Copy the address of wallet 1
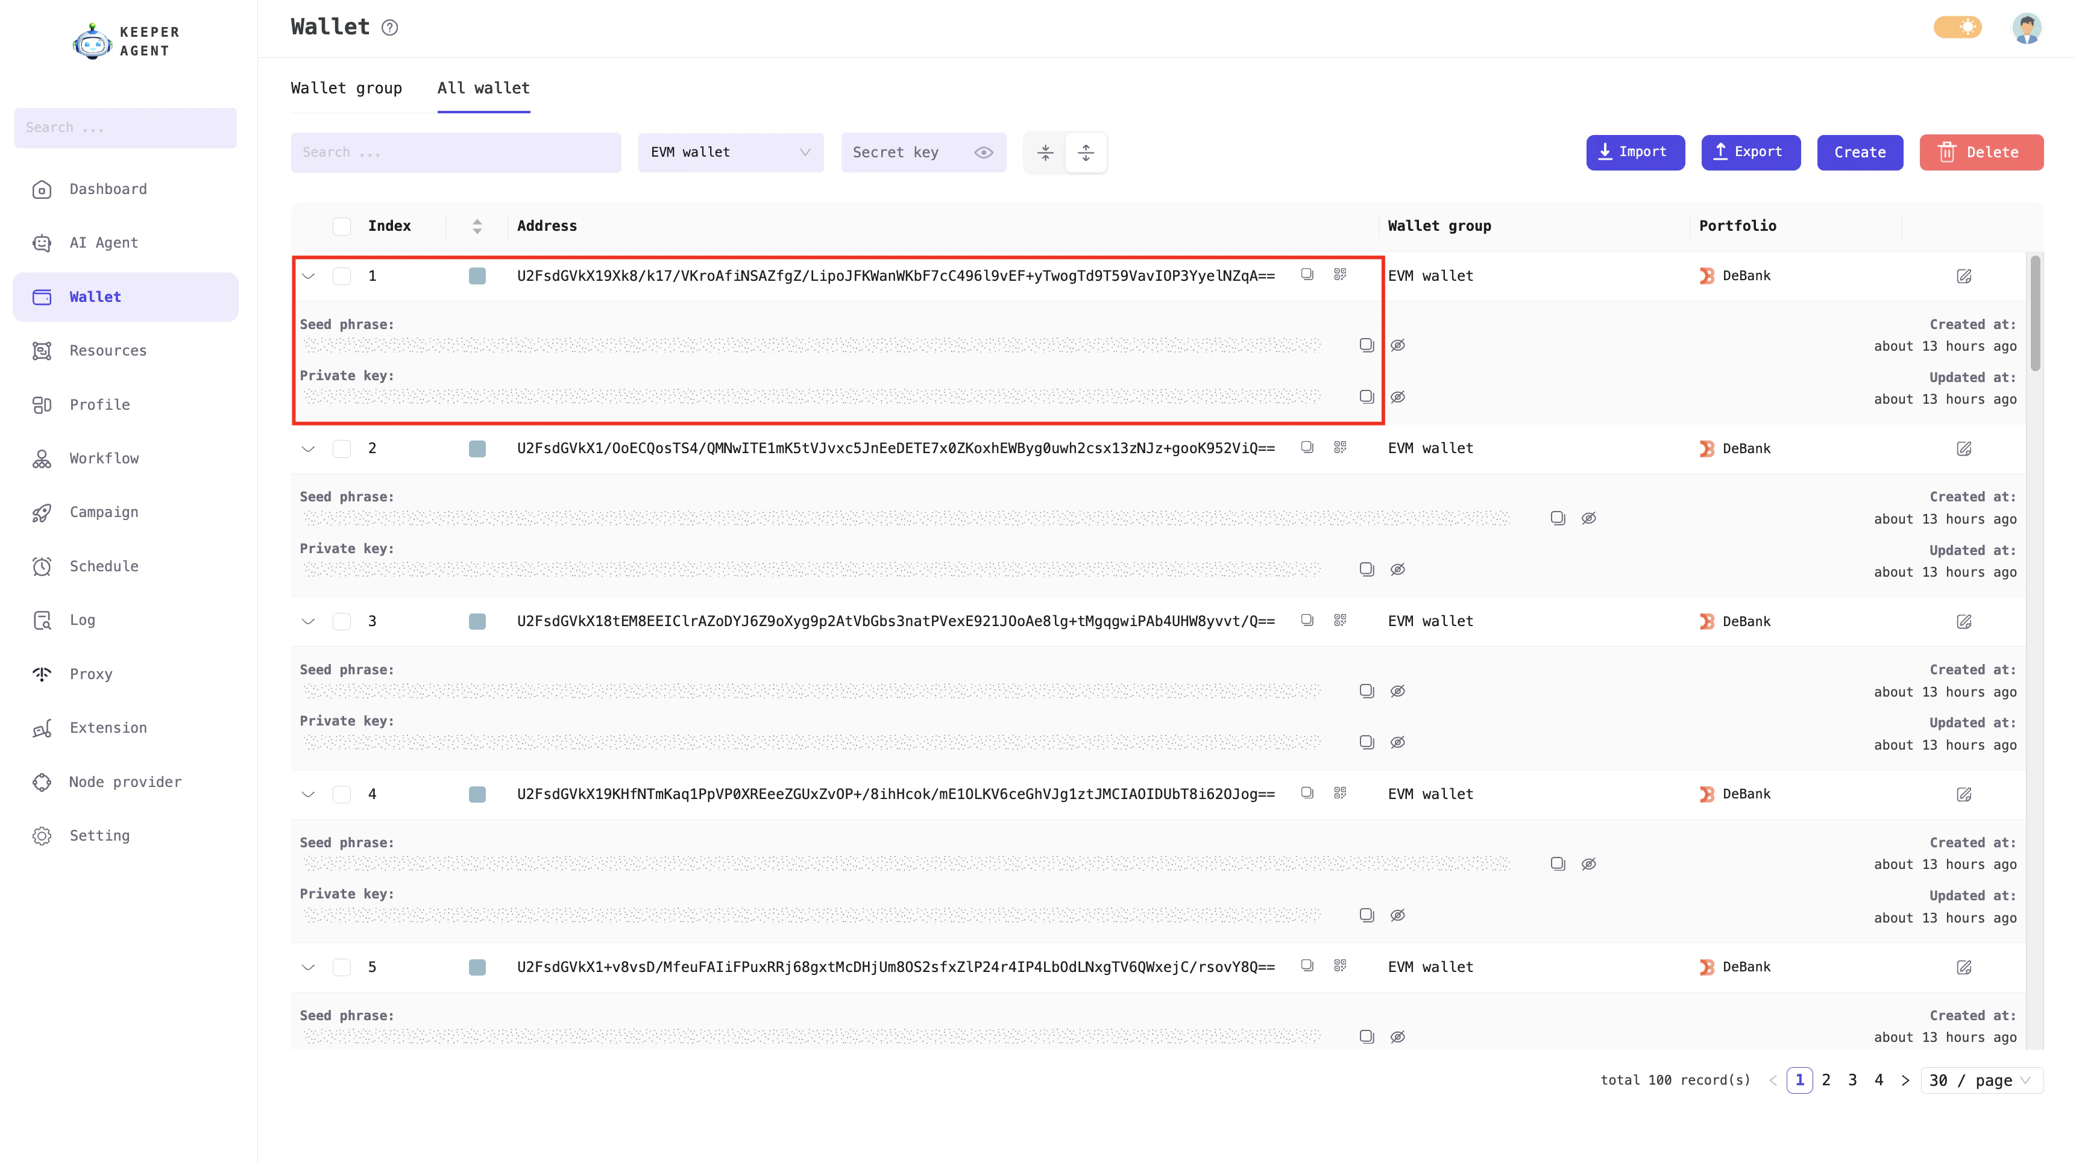 click(1307, 275)
